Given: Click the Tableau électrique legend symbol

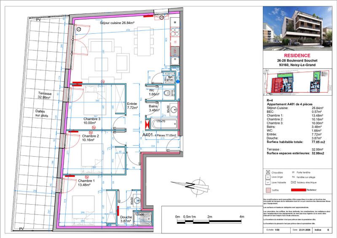Looking at the screenshot, I should [293, 182].
